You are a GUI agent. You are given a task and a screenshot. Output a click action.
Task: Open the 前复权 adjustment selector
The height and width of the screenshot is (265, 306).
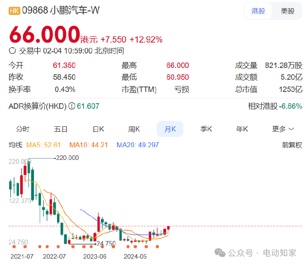(292, 145)
